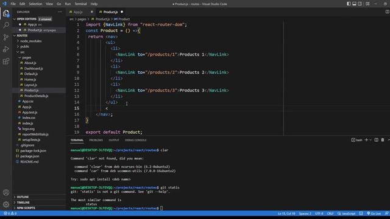
Task: Switch to the Debug Console tab
Action: coord(135,140)
